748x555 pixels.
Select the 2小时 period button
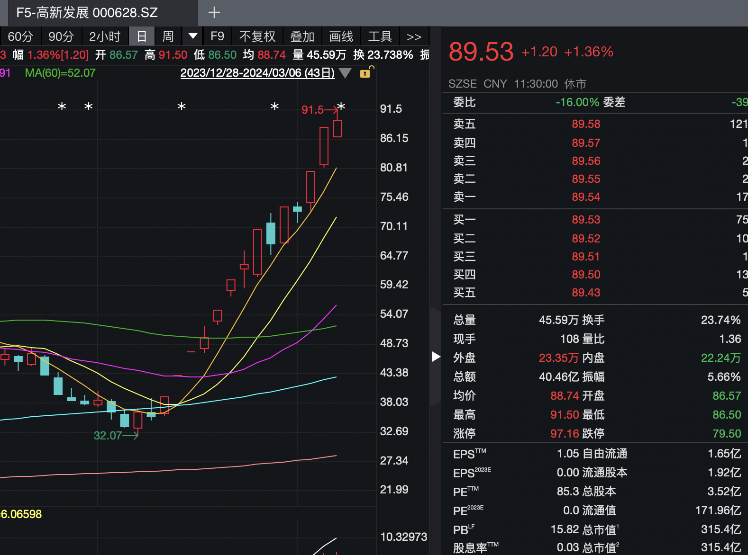pyautogui.click(x=105, y=37)
